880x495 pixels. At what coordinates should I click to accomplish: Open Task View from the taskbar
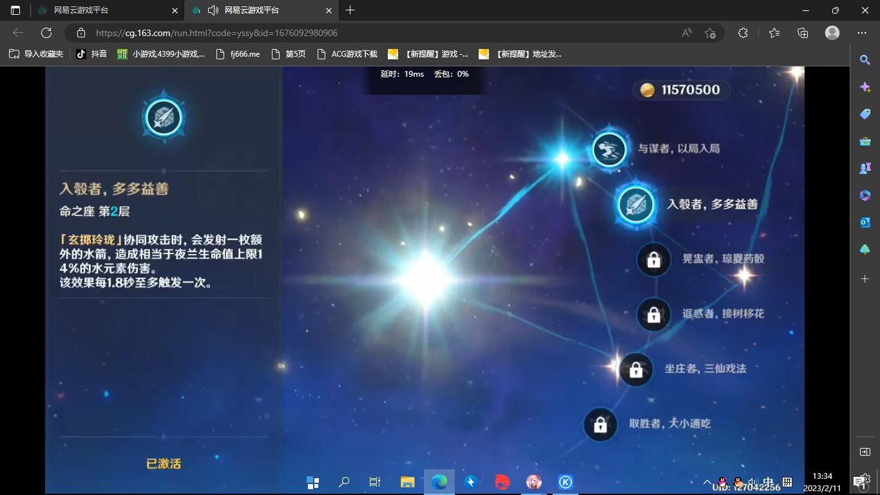(375, 482)
